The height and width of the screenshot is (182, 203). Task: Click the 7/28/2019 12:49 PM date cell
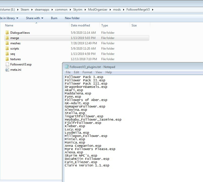click(x=84, y=43)
